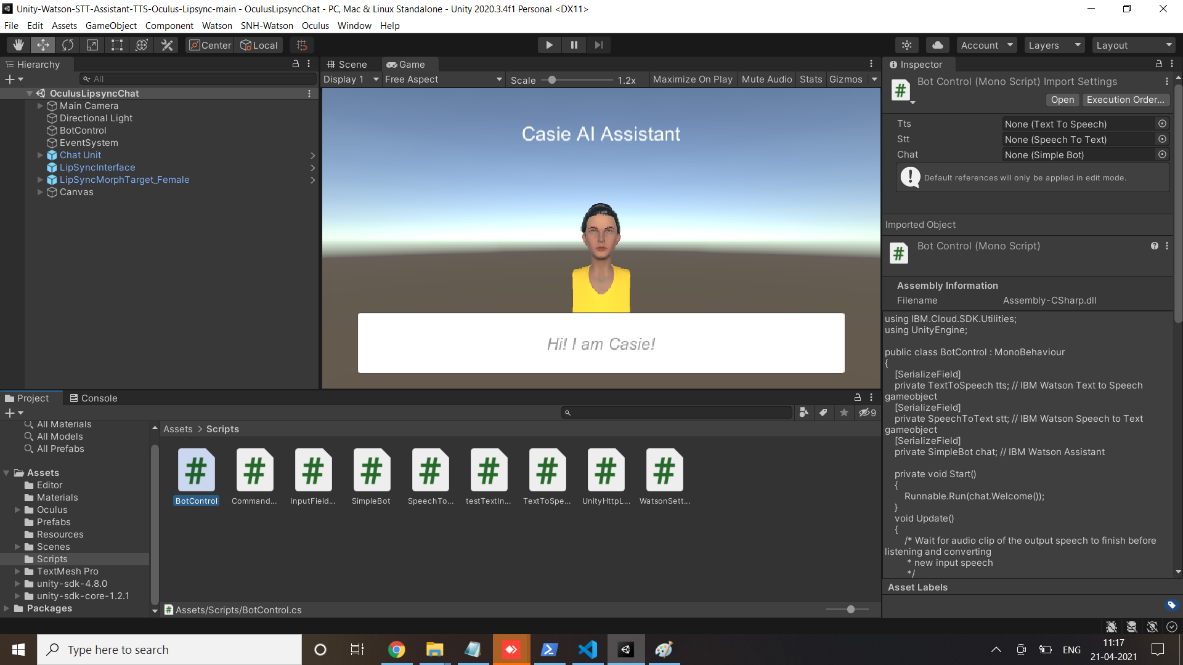
Task: Select the Rotate tool
Action: [x=68, y=45]
